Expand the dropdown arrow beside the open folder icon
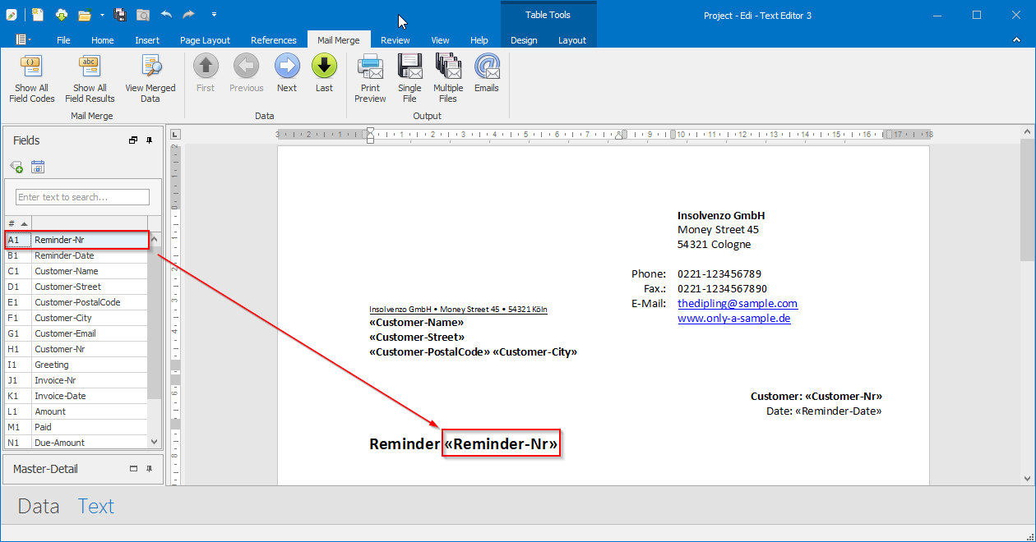The height and width of the screenshot is (542, 1036). [x=102, y=15]
